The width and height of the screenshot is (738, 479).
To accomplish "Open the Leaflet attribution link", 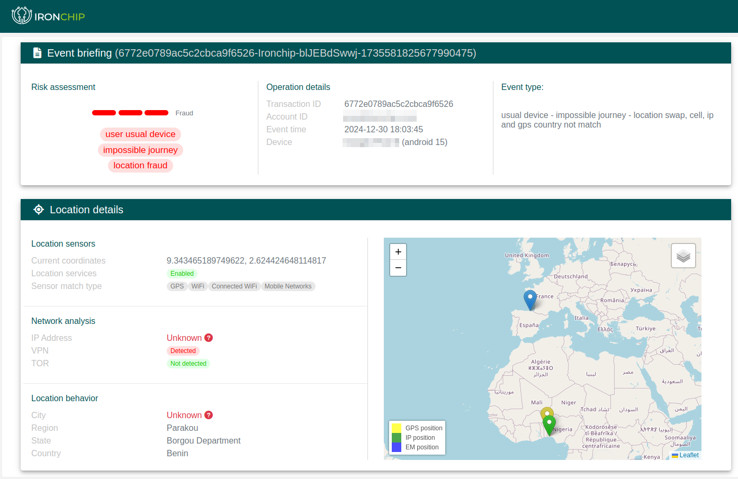I will click(689, 455).
